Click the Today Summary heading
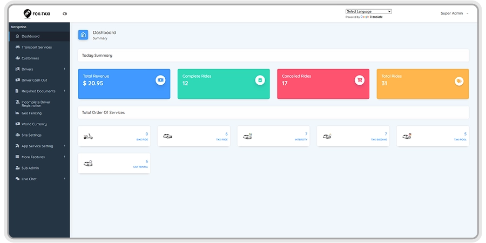The width and height of the screenshot is (486, 243). click(97, 56)
